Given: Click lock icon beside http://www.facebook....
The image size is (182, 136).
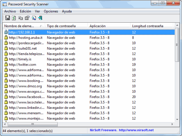Looking at the screenshot, I should (6, 97).
